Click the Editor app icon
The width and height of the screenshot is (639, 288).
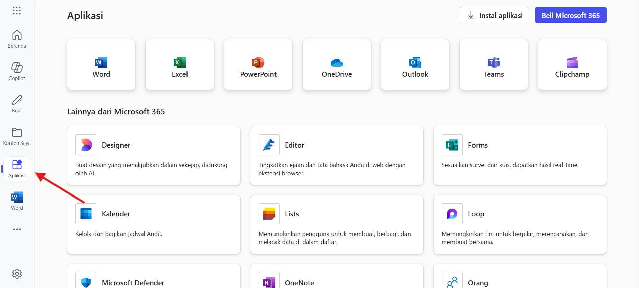click(269, 145)
